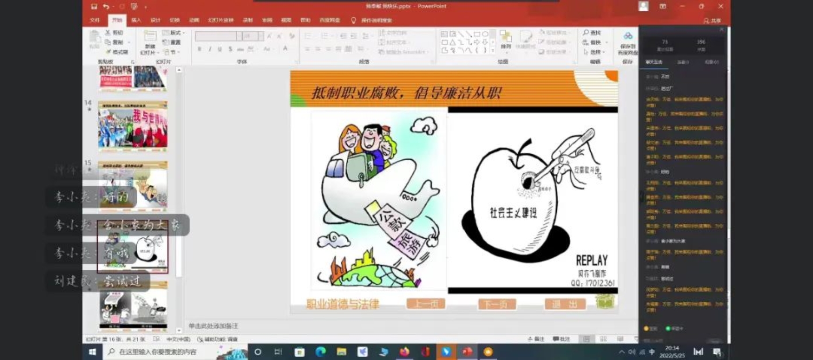813x360 pixels.
Task: Open the File (文件) tab
Action: (x=94, y=20)
